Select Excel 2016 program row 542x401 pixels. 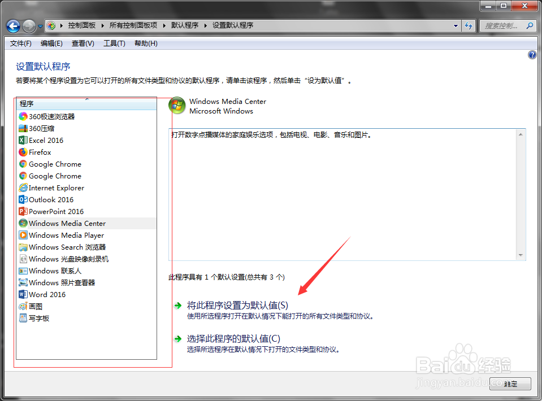point(86,140)
